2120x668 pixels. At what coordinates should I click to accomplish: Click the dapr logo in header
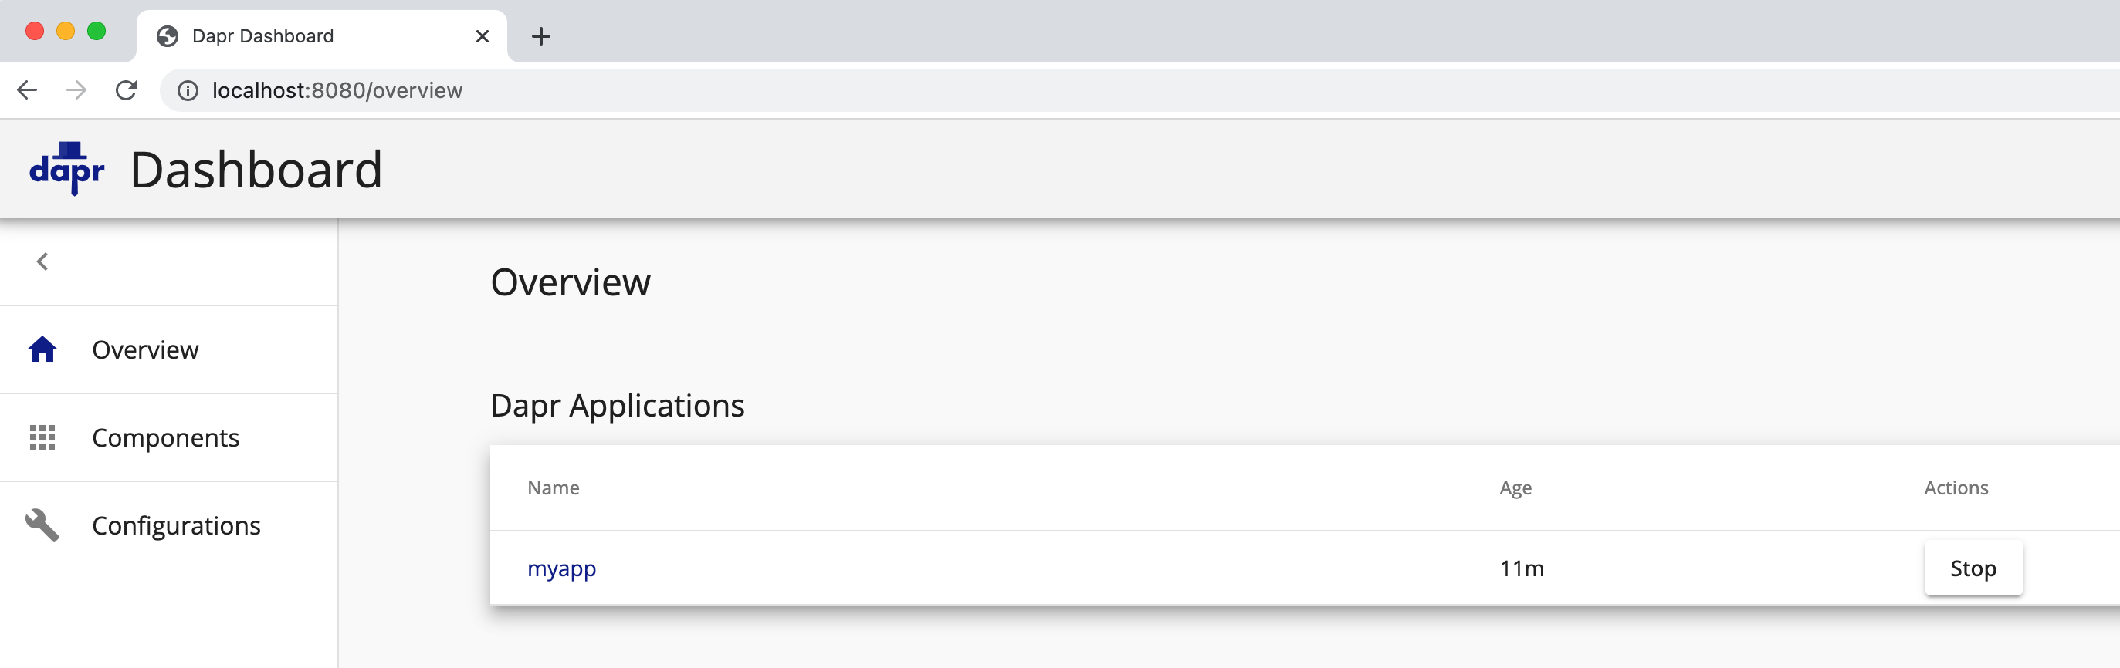(66, 169)
